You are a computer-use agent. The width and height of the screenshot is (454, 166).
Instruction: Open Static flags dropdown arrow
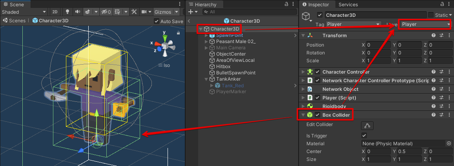pyautogui.click(x=450, y=15)
